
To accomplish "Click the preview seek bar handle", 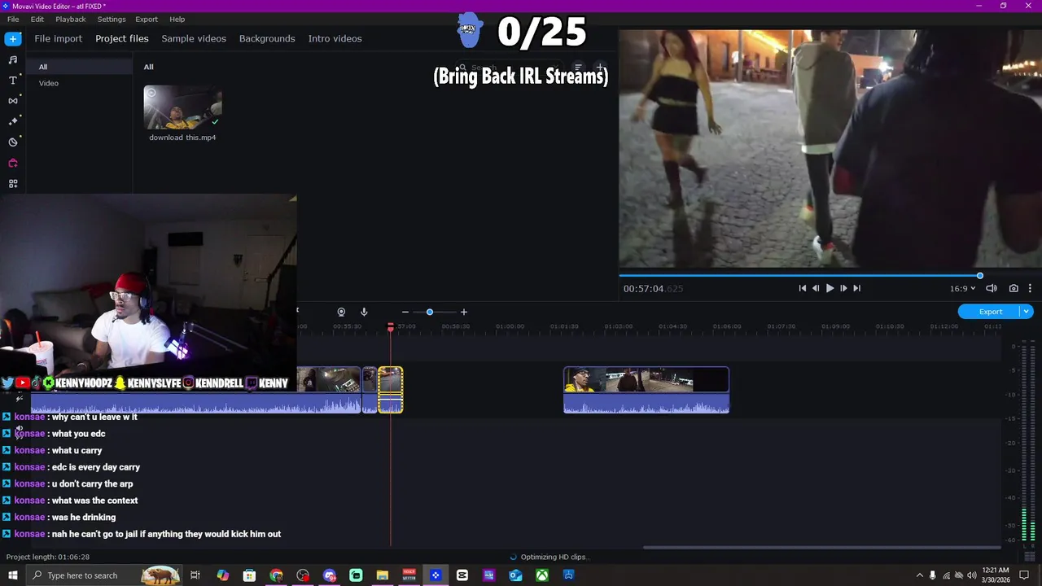I will (980, 276).
